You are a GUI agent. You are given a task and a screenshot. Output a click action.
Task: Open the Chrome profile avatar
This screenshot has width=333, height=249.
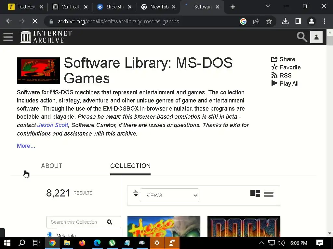coord(311,21)
